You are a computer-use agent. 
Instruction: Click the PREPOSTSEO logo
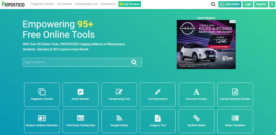tap(13, 4)
